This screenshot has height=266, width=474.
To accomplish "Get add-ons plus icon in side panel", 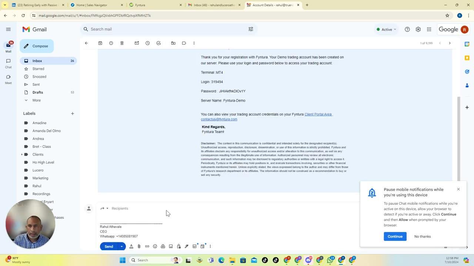I will [x=467, y=107].
